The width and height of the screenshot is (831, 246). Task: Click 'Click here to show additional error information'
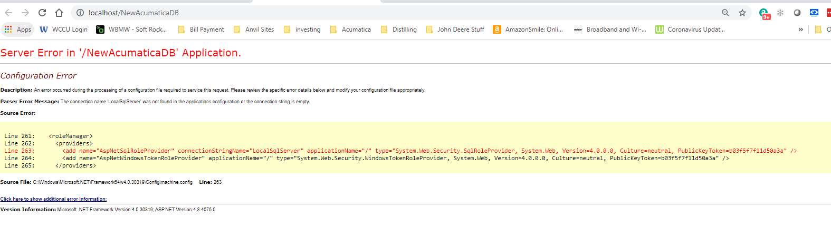[x=53, y=199]
